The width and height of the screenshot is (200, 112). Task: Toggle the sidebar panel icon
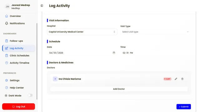(x=42, y=6)
